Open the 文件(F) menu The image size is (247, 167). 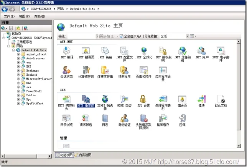9,16
